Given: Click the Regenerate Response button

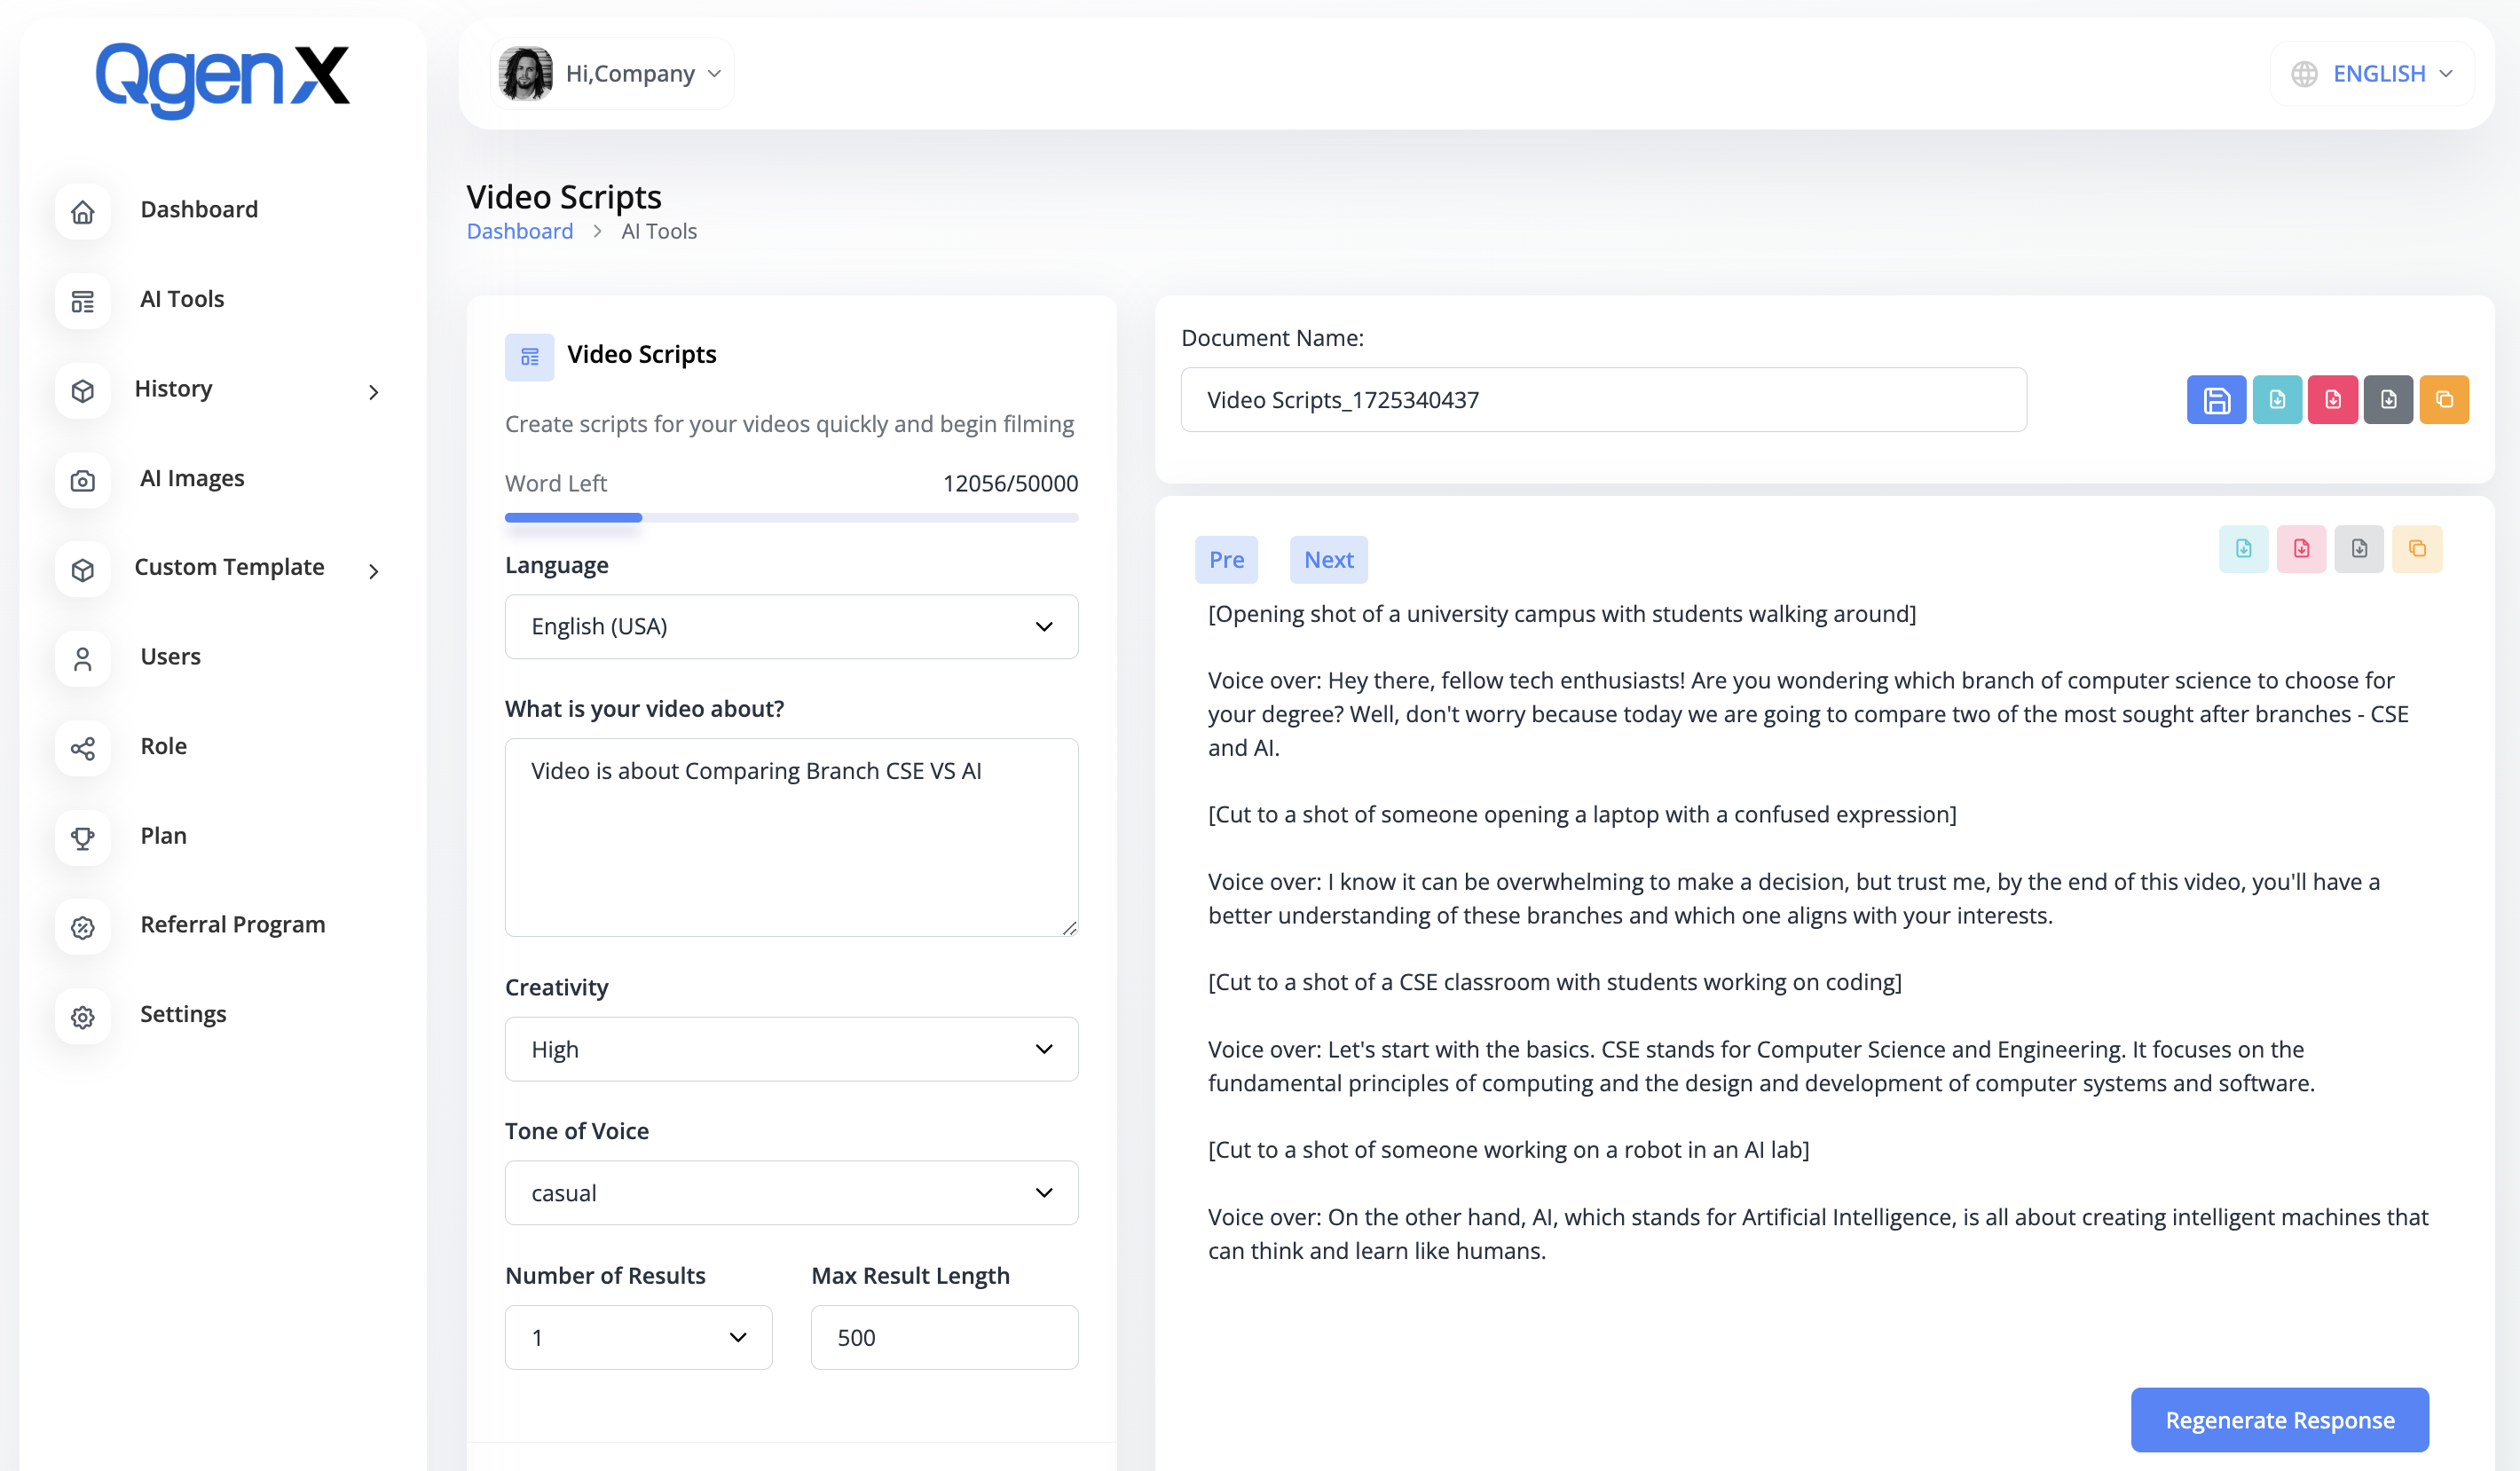Looking at the screenshot, I should pos(2279,1420).
